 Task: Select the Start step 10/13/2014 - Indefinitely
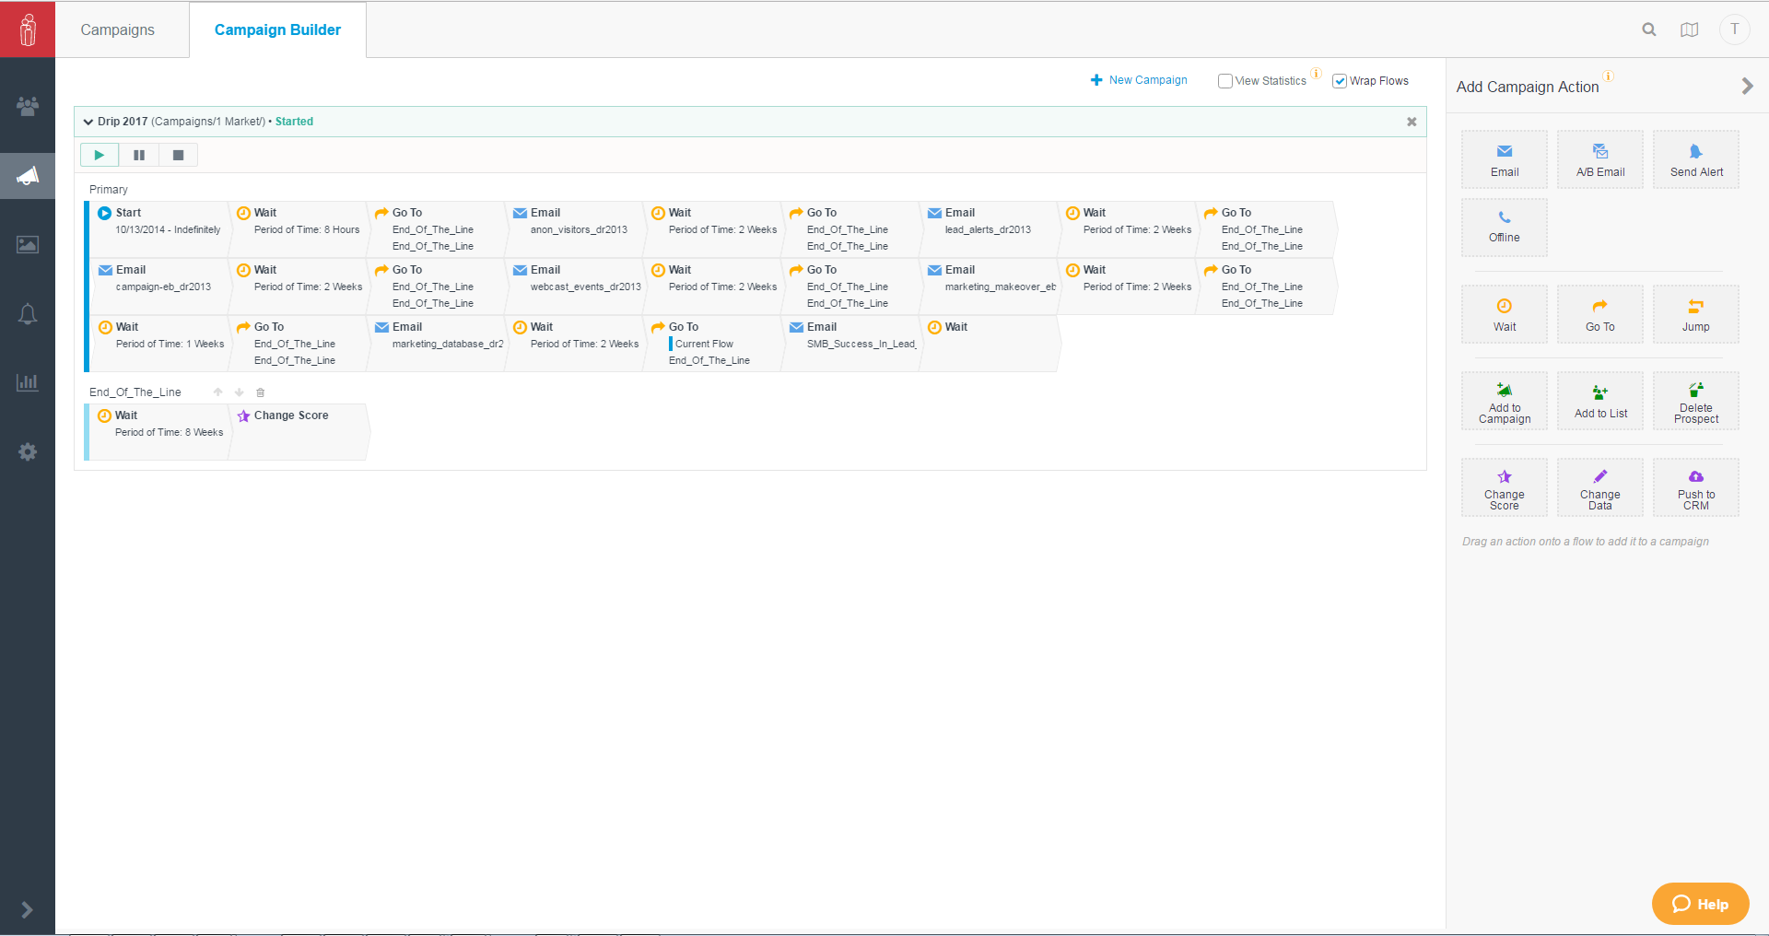point(159,229)
